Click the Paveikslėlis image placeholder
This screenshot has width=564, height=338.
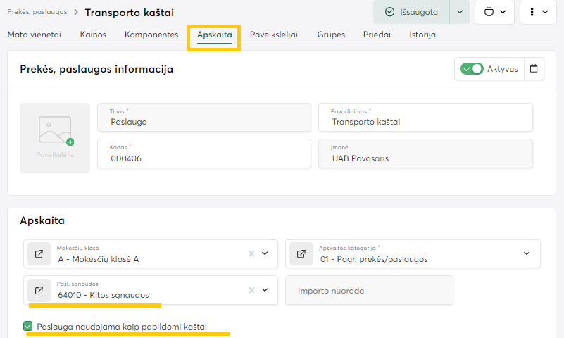coord(55,138)
